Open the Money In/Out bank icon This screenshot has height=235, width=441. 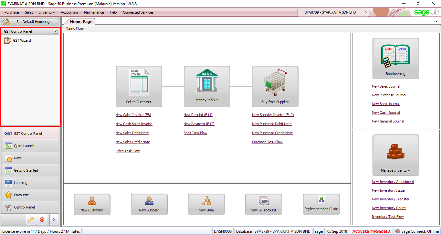207,87
